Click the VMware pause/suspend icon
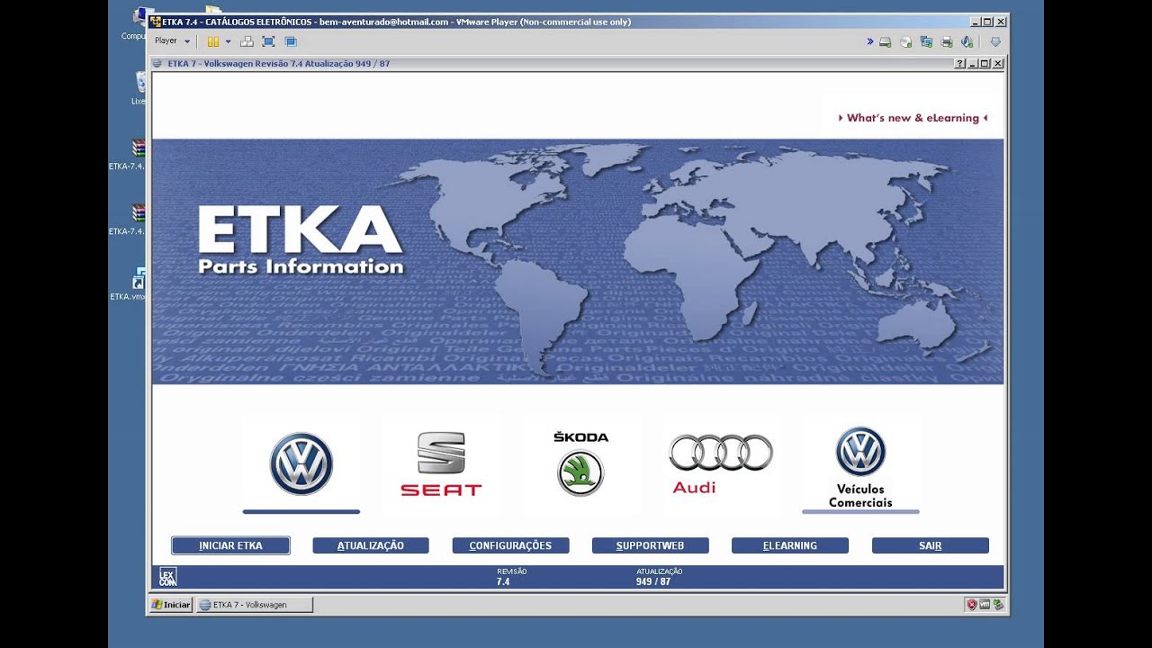 tap(213, 41)
